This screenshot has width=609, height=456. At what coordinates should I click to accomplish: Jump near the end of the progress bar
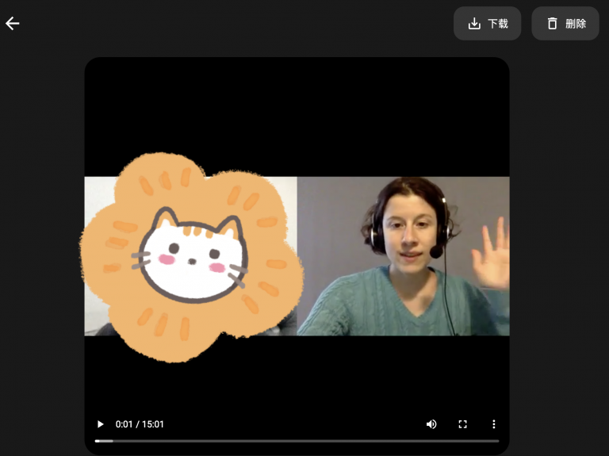click(x=492, y=440)
